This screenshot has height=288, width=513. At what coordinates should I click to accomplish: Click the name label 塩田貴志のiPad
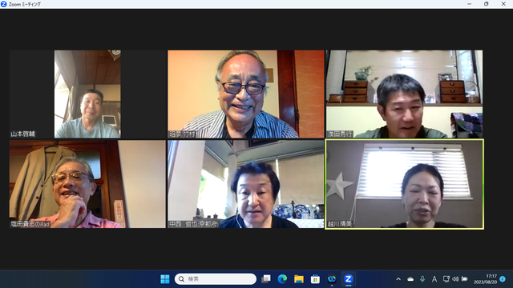(30, 224)
